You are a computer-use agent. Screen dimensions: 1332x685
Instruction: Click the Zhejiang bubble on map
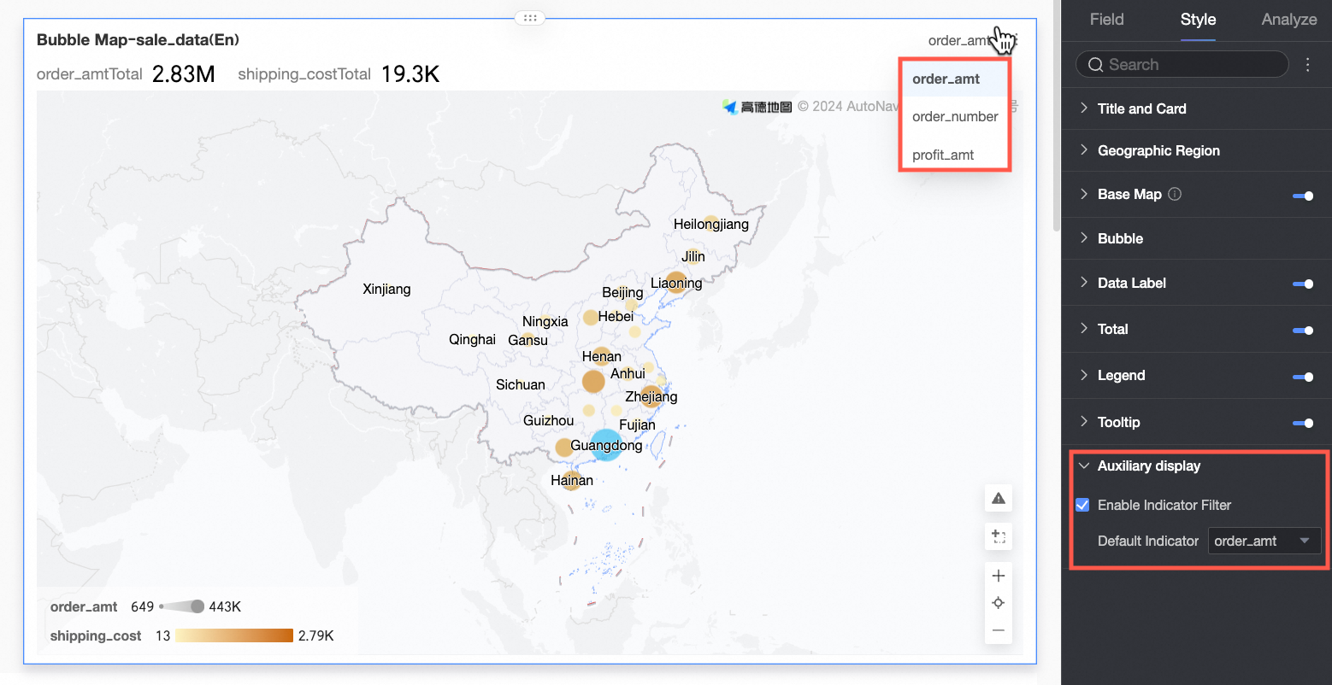pyautogui.click(x=651, y=395)
